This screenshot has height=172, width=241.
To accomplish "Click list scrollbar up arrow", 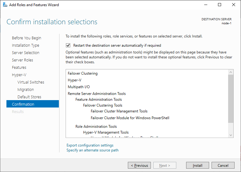I will (231, 72).
